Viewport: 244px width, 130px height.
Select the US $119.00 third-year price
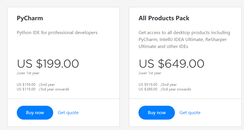[26, 89]
